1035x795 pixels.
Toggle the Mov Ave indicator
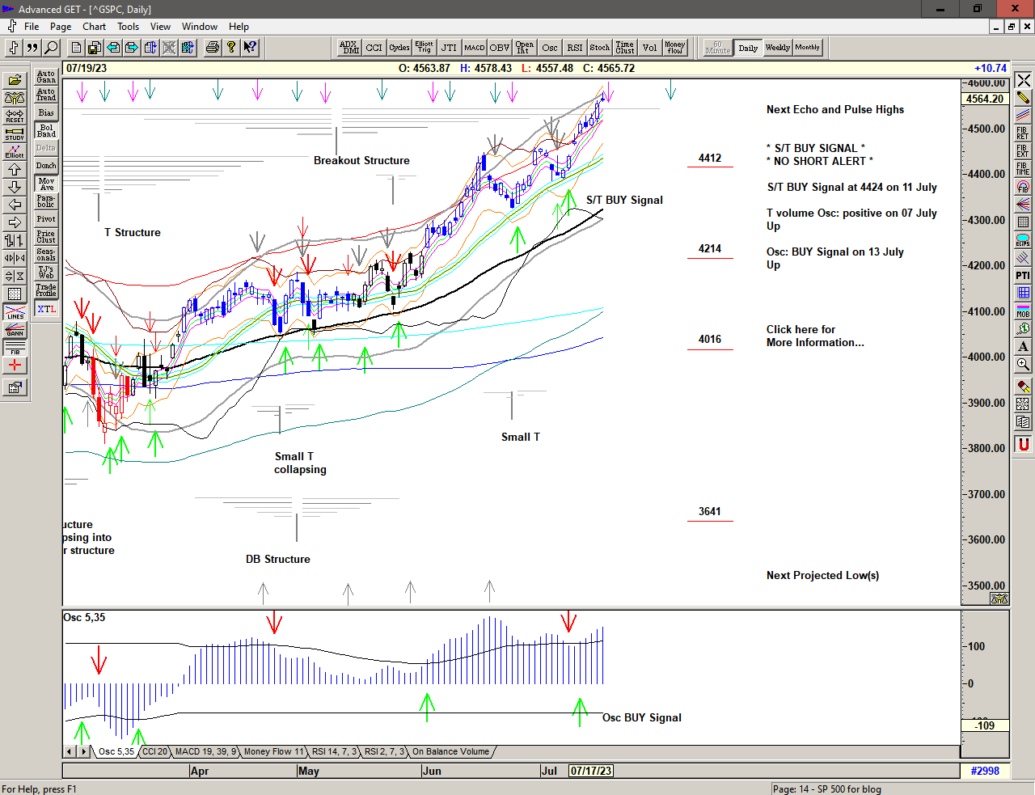pyautogui.click(x=46, y=184)
